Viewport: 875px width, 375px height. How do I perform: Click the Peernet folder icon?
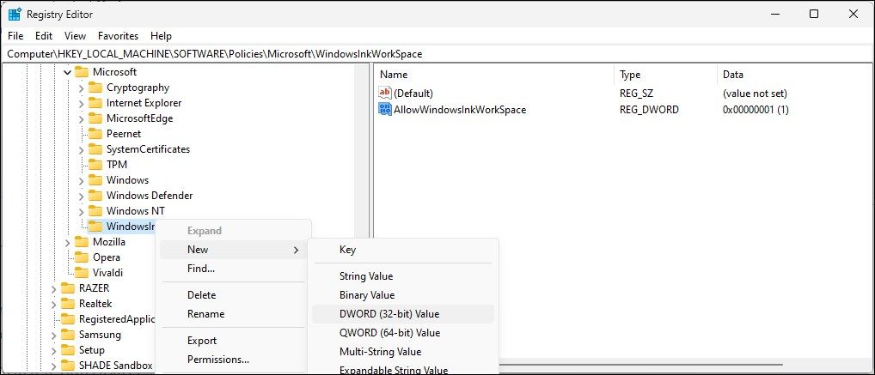coord(96,134)
